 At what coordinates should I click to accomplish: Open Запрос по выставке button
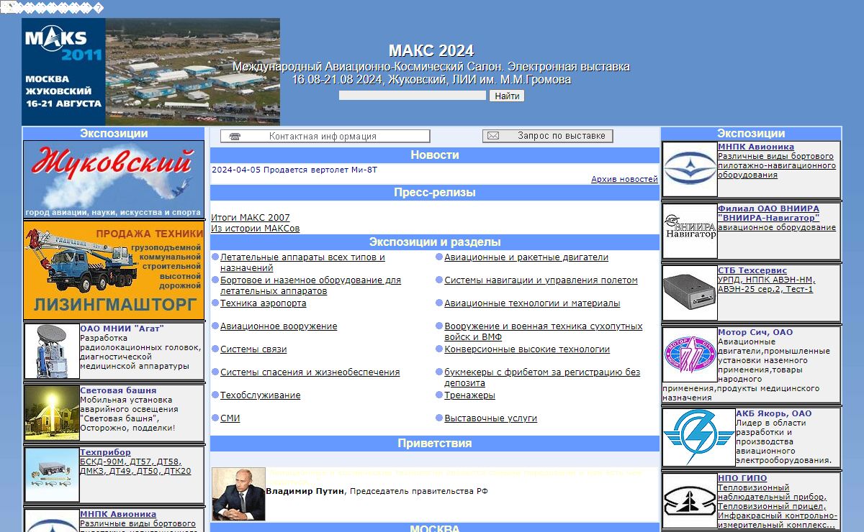point(548,136)
